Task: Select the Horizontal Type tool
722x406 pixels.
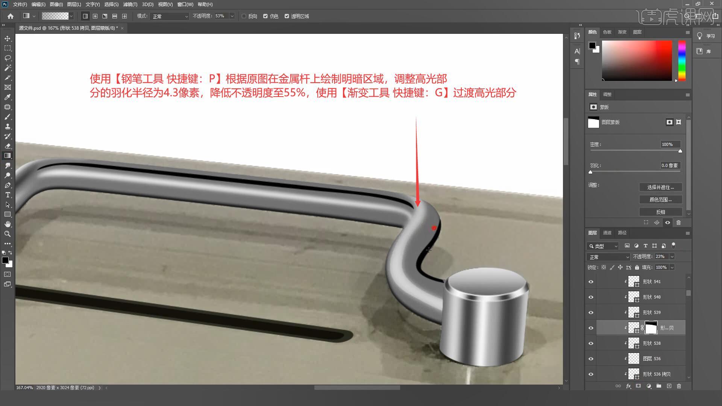Action: pyautogui.click(x=8, y=195)
